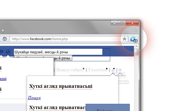Follow the 'Пошук сяброў' link
Viewport: 169px width, 111px height.
click(x=70, y=70)
